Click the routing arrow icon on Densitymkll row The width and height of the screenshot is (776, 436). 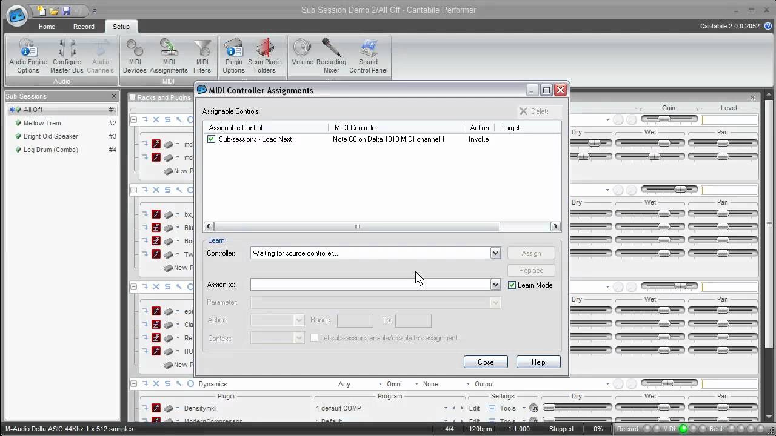(145, 408)
